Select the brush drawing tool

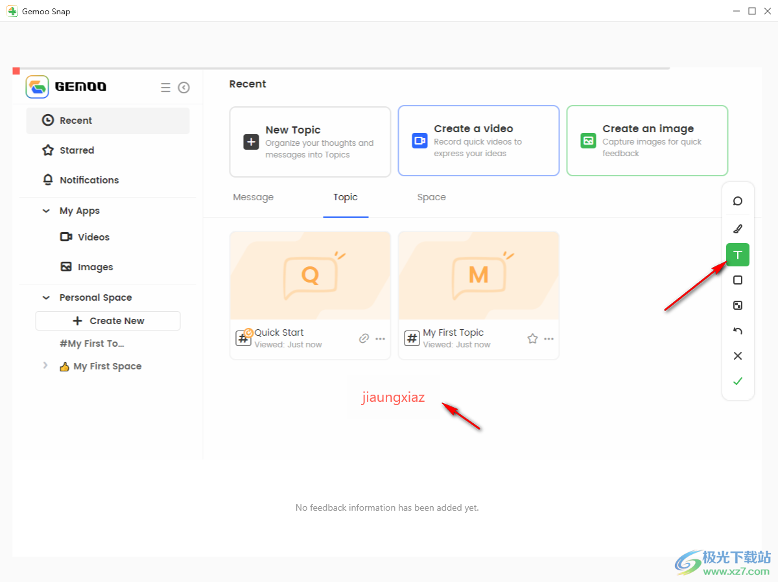coord(737,229)
